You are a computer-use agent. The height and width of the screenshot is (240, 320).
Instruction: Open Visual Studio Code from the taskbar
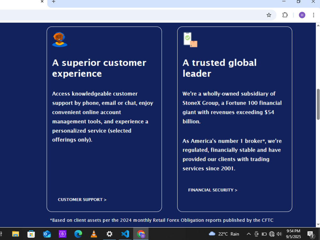[x=125, y=234]
